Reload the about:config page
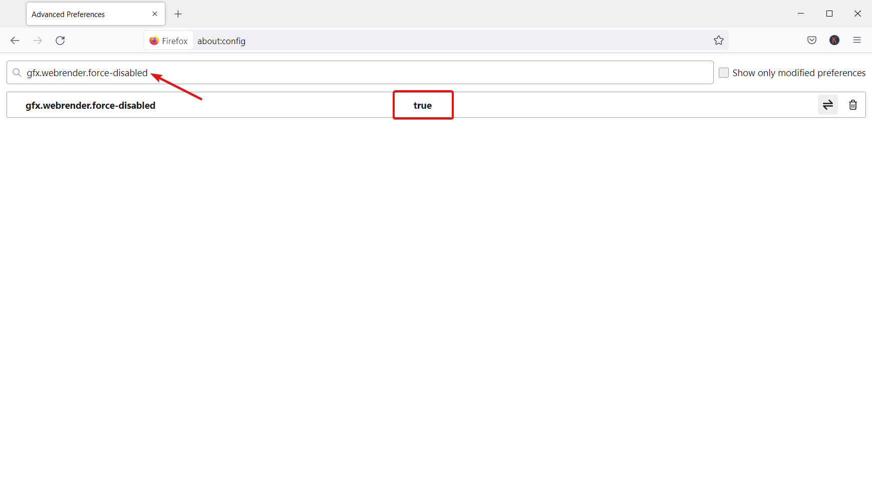This screenshot has height=490, width=872. click(x=60, y=41)
